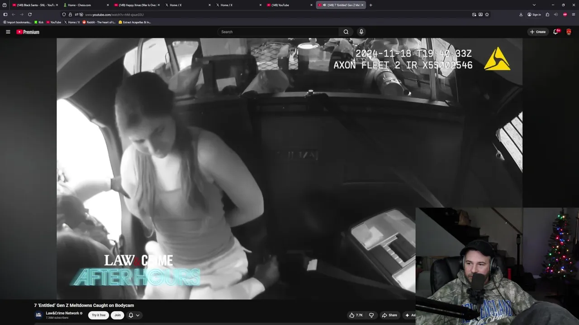
Task: Go to YouTube Premium home logo
Action: 28,32
